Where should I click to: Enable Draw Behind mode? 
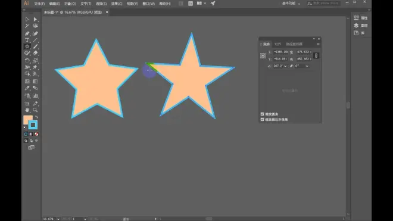(x=31, y=141)
